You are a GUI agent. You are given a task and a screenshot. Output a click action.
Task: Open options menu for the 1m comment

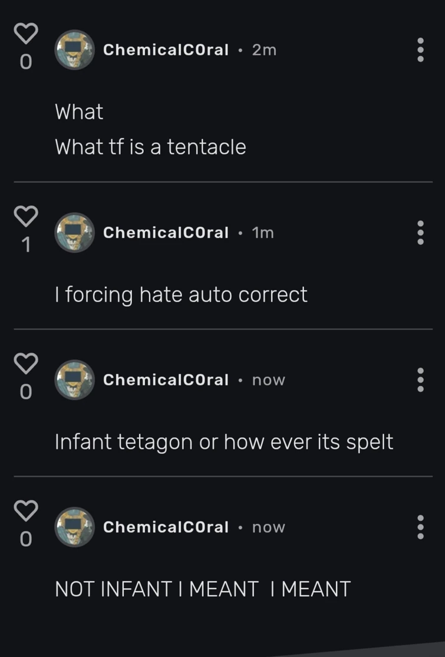tap(420, 233)
